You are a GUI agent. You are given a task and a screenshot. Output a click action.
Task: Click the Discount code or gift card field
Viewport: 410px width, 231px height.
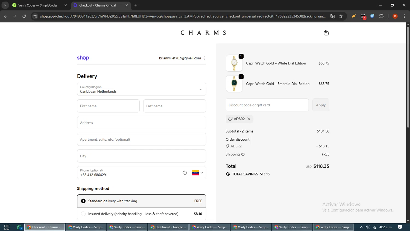pos(267,105)
